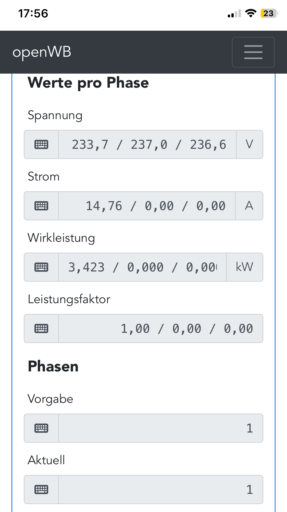
Task: Click keyboard icon in Vorgabe row
Action: point(41,428)
